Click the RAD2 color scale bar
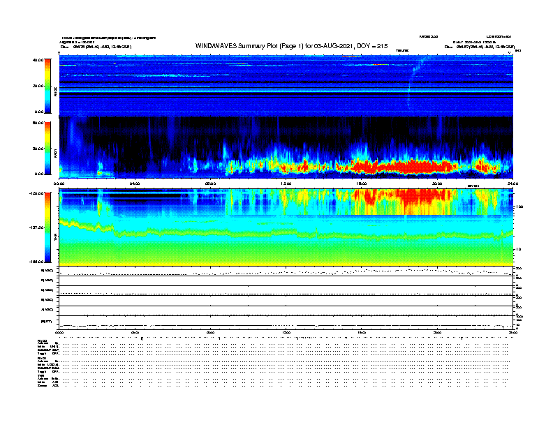The height and width of the screenshot is (427, 553). point(47,86)
